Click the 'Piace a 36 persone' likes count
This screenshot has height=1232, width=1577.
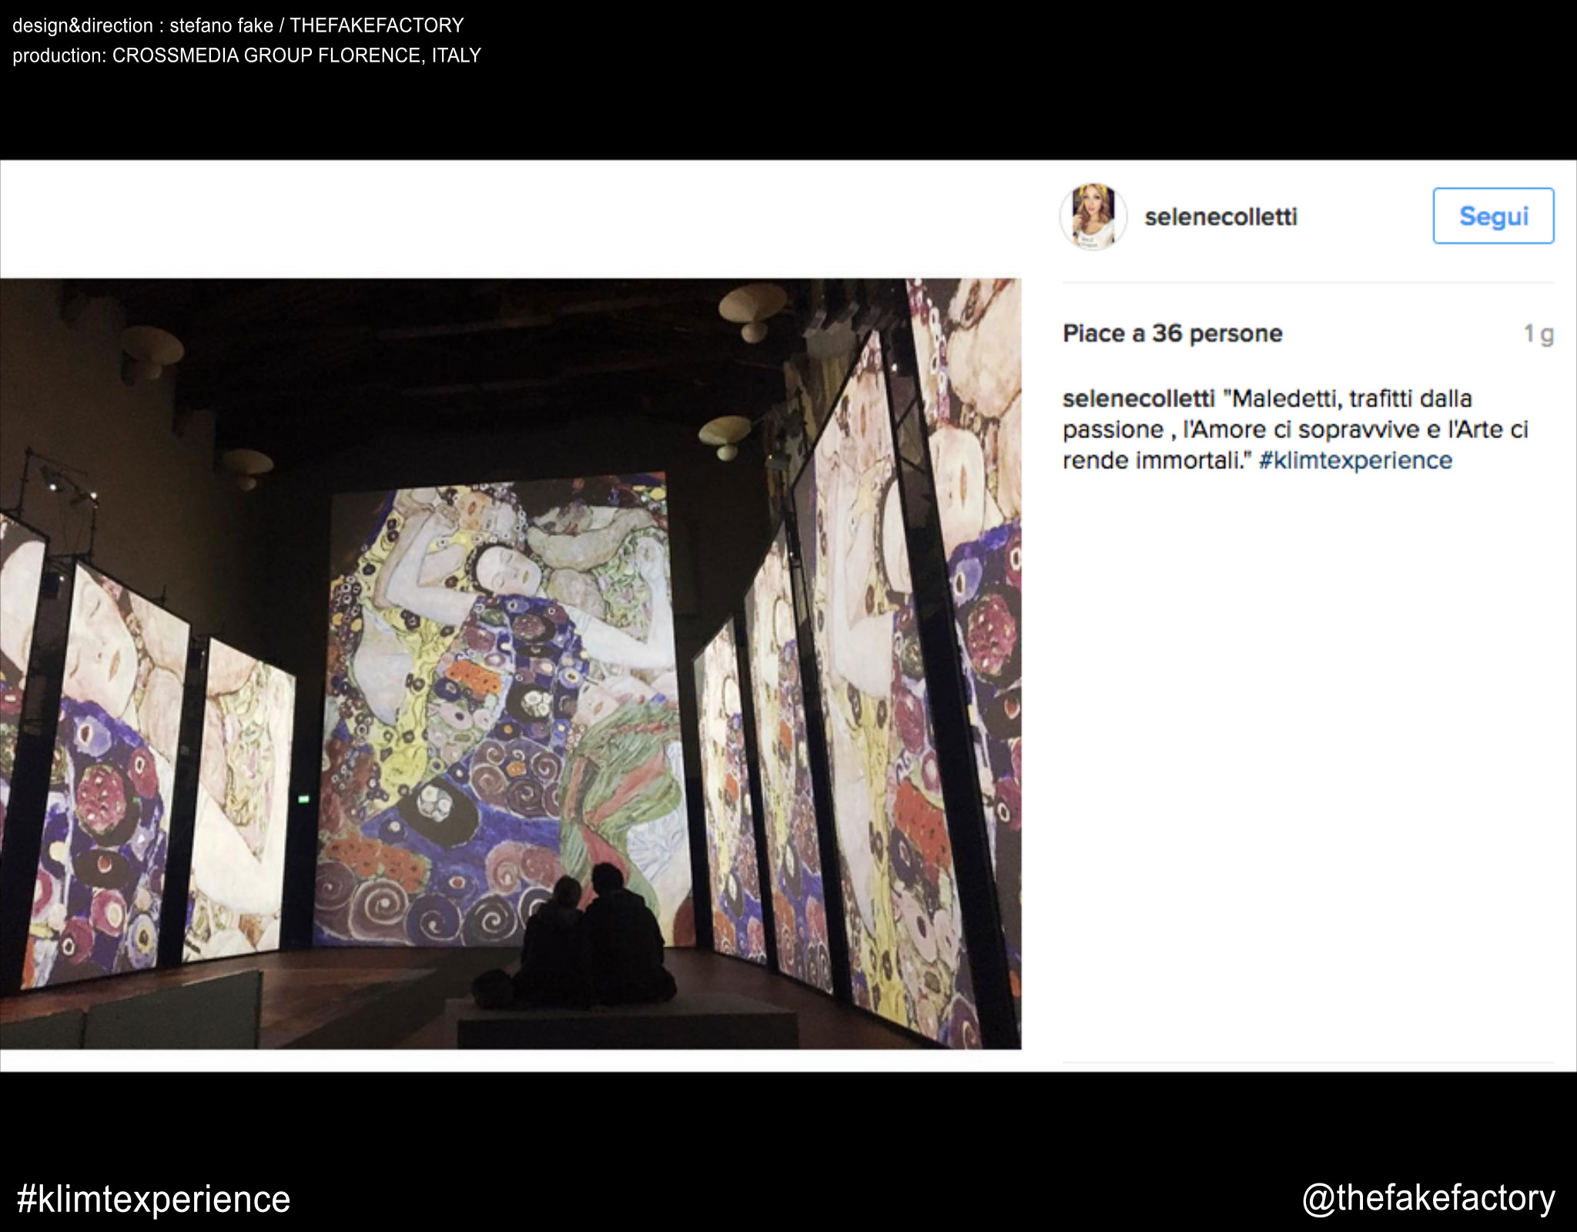1173,333
